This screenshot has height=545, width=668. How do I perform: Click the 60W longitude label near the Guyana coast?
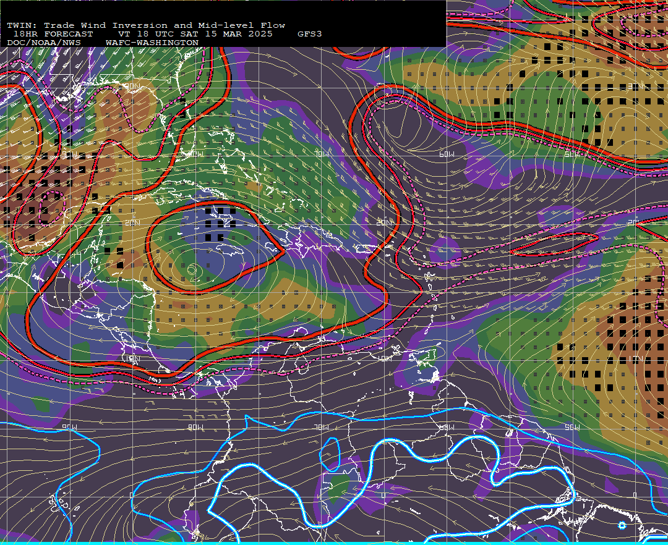[447, 427]
